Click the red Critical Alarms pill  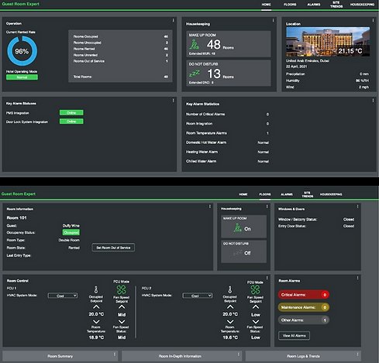click(x=304, y=295)
